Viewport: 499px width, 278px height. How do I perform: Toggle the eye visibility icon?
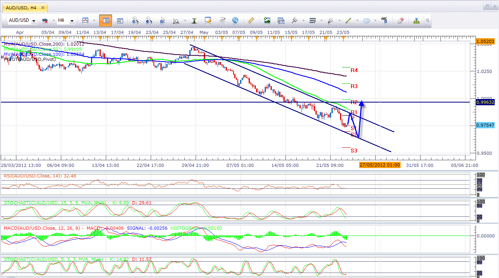coord(222,20)
